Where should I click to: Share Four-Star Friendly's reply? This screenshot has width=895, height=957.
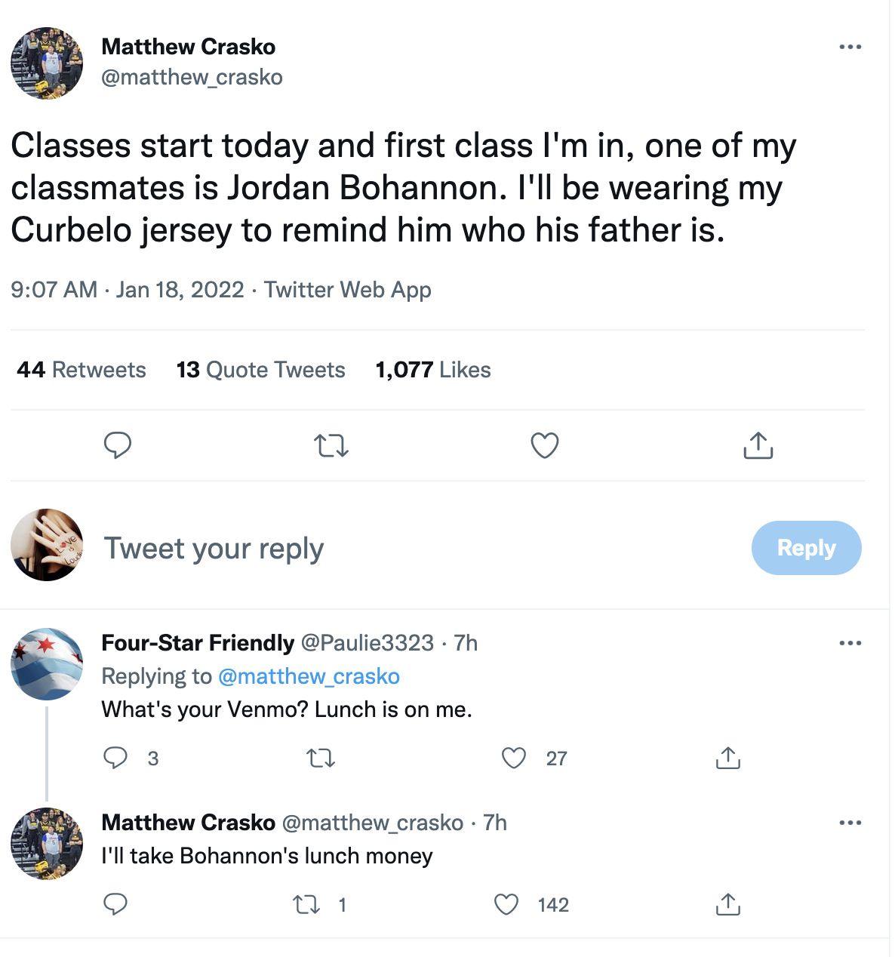(727, 759)
